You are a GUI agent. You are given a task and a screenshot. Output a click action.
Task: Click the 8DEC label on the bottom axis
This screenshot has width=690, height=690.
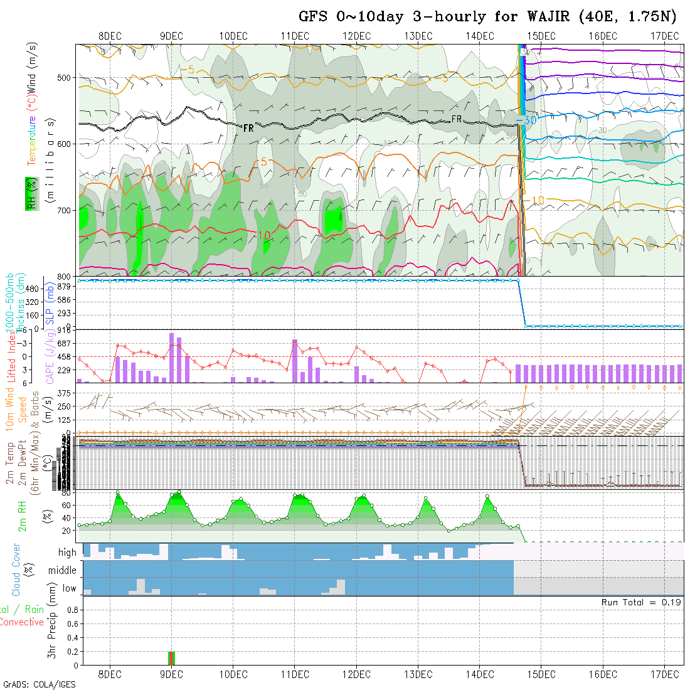tap(110, 674)
